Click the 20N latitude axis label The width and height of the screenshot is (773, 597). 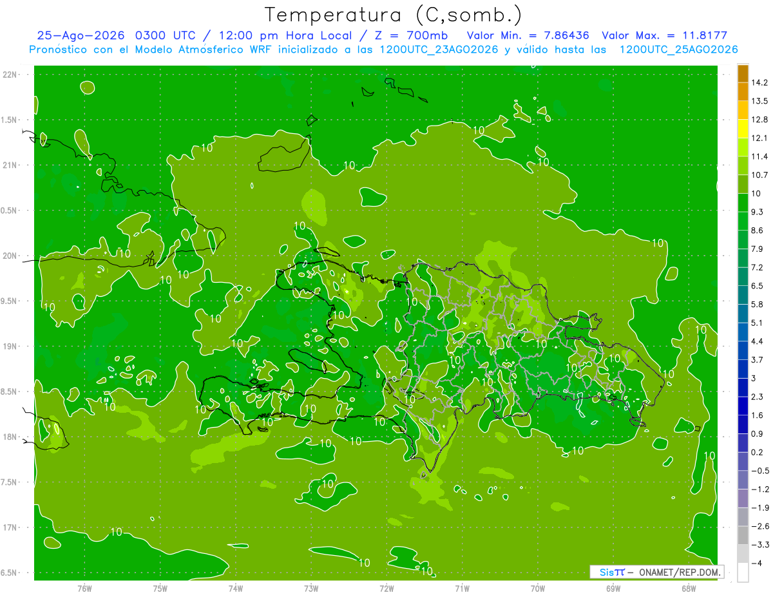click(11, 256)
